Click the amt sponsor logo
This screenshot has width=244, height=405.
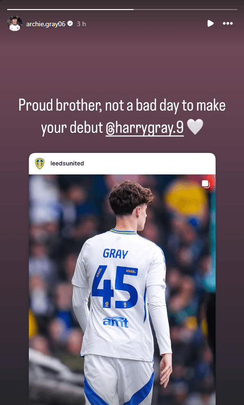[x=115, y=322]
